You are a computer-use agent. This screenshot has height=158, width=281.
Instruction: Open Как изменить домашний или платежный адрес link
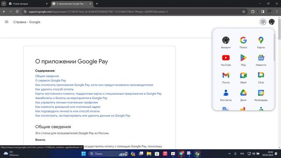coord(68,107)
